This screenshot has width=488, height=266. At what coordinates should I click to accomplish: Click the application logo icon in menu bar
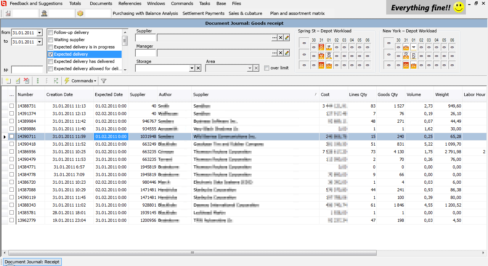click(4, 3)
